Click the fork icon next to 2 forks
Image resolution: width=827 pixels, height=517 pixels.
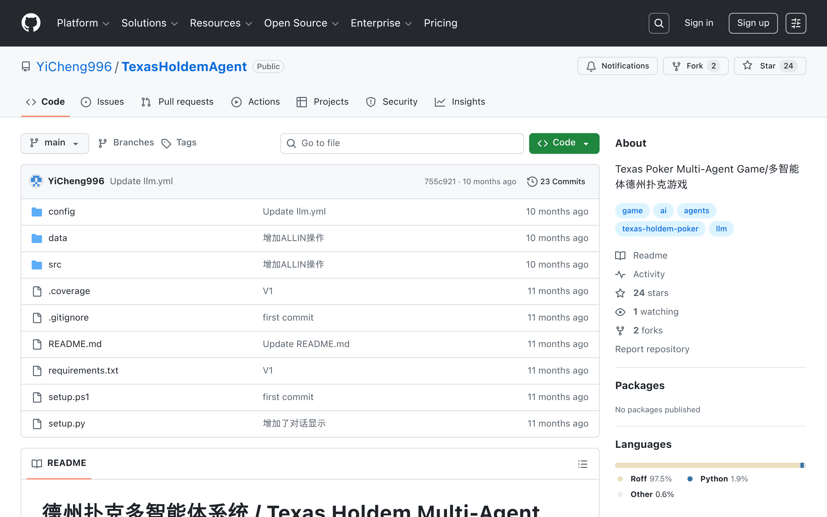click(x=620, y=331)
